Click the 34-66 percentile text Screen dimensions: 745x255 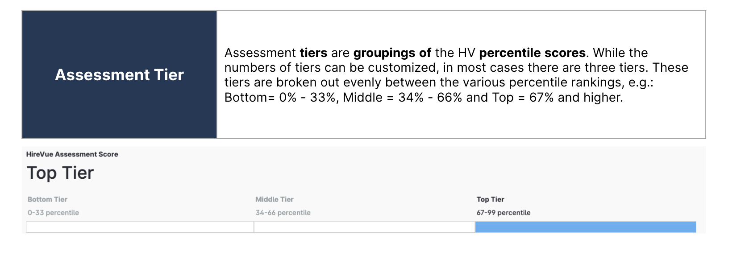click(x=283, y=213)
